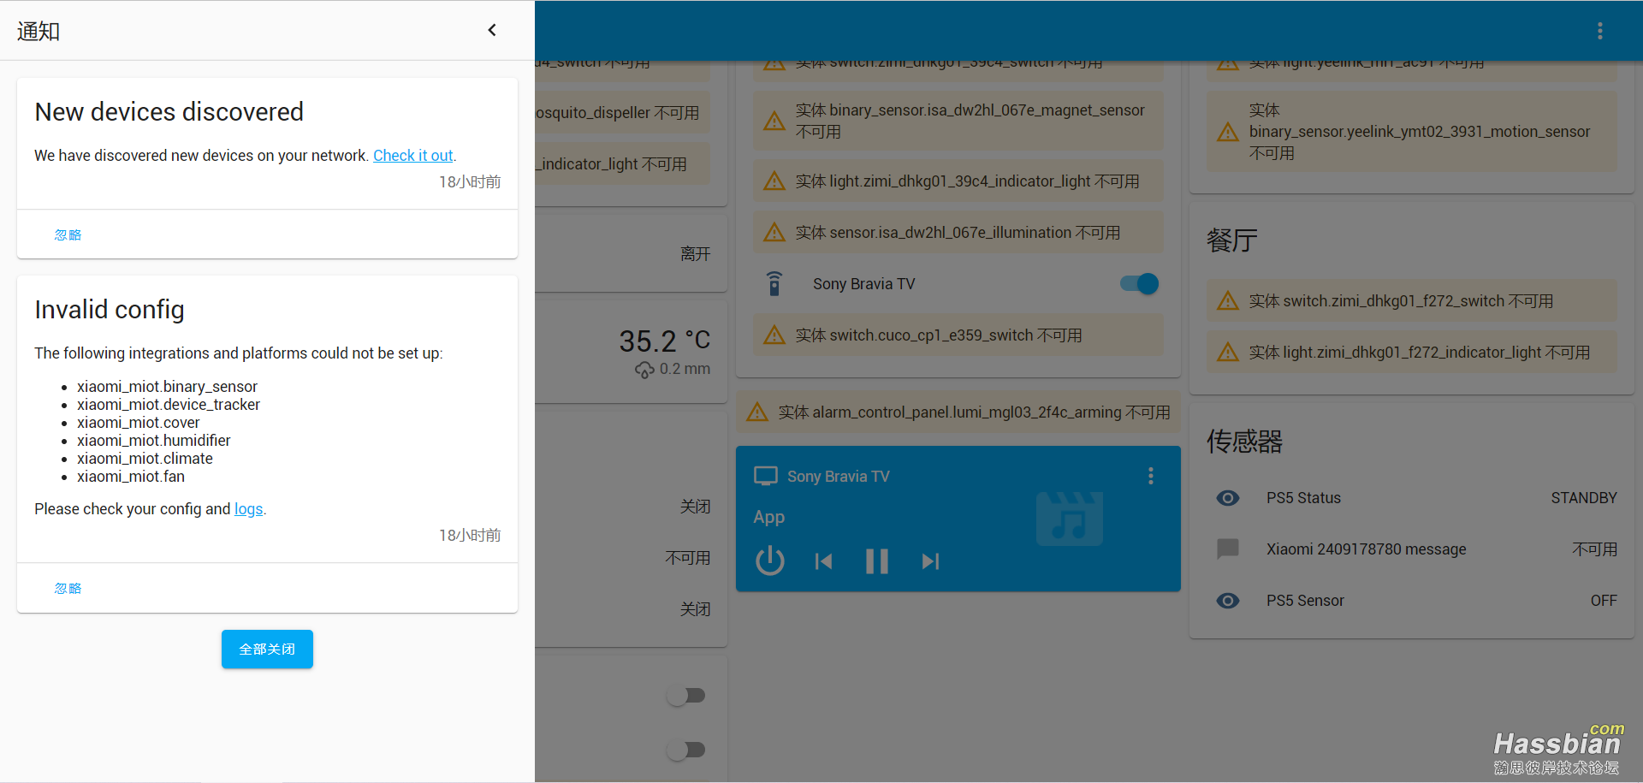Open Sony Bravia TV media card menu
The image size is (1643, 783).
click(x=1151, y=476)
